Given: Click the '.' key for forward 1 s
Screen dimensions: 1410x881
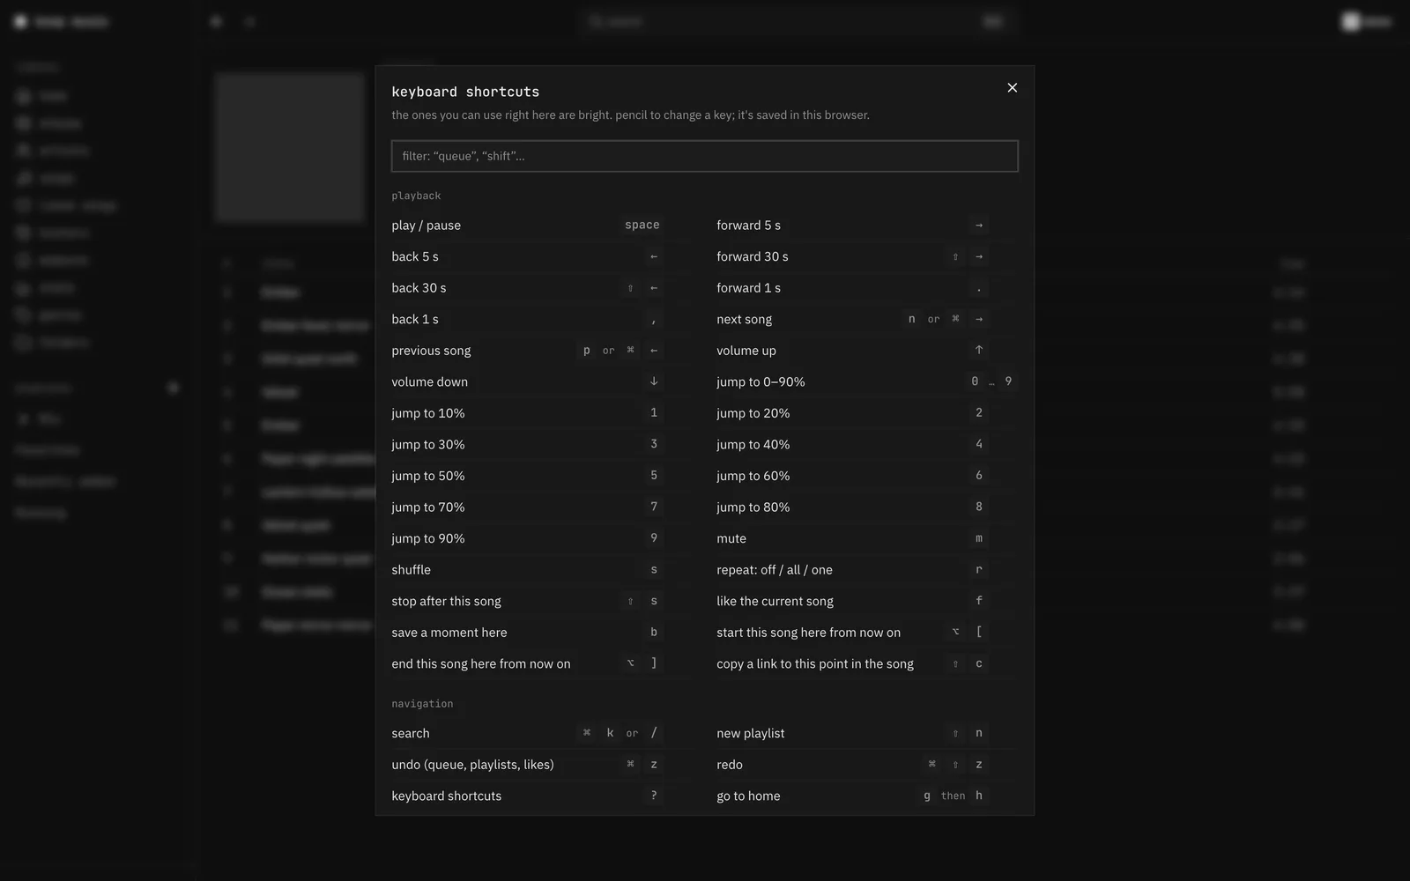Looking at the screenshot, I should click(978, 288).
